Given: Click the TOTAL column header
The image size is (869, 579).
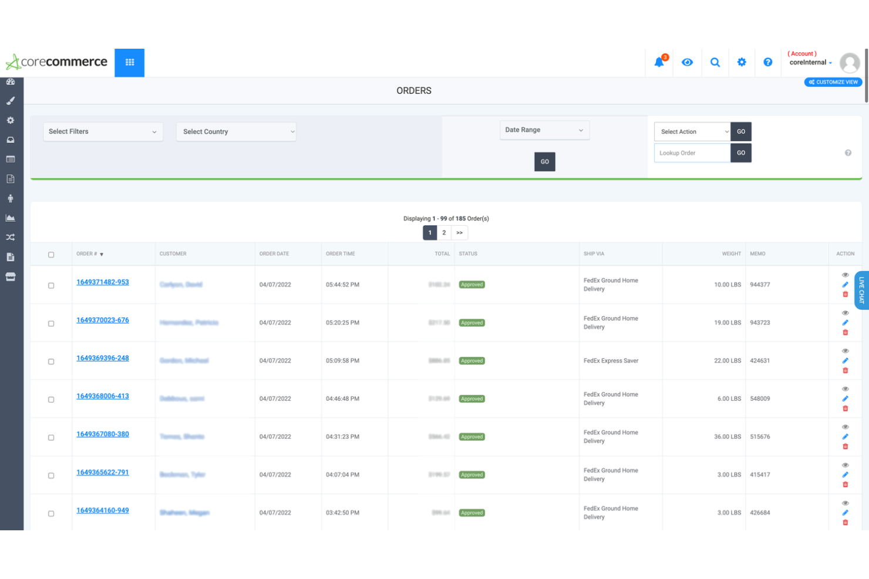Looking at the screenshot, I should (x=442, y=254).
